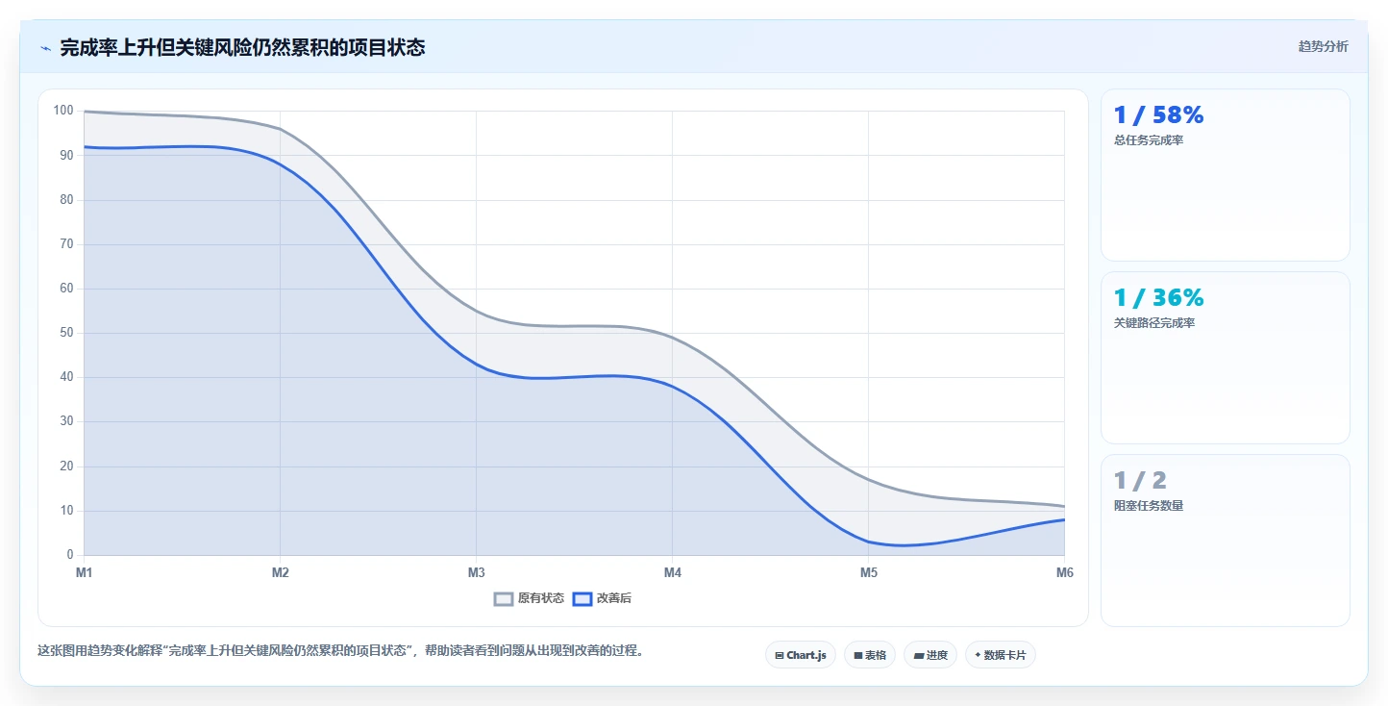This screenshot has width=1388, height=706.
Task: Select the Chart.js tag
Action: click(x=801, y=655)
